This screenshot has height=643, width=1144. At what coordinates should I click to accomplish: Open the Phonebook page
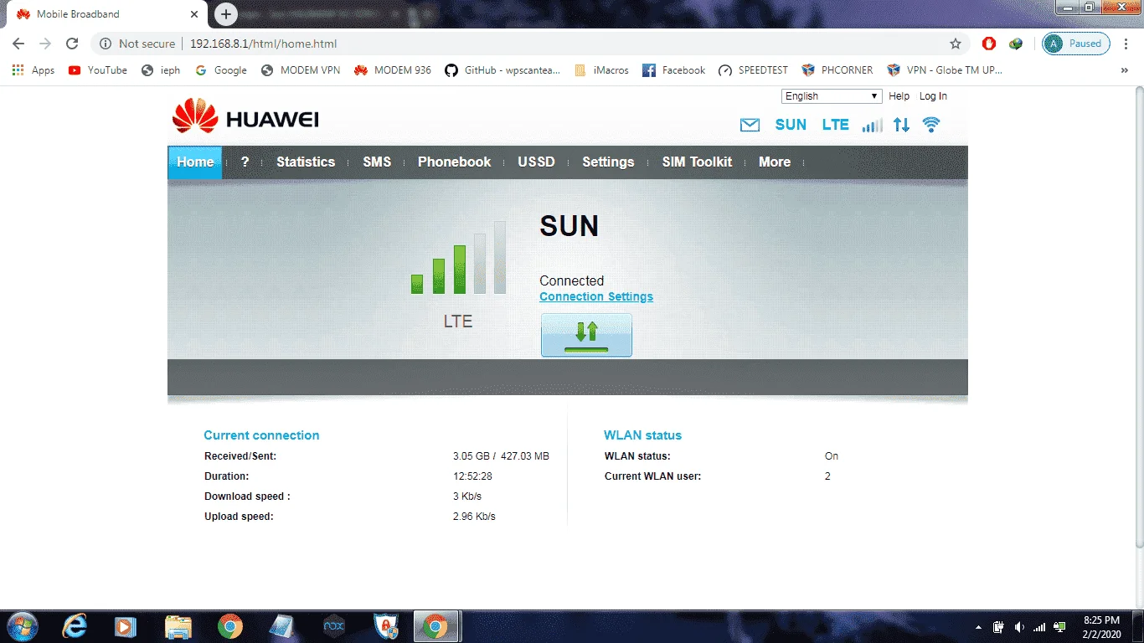(455, 162)
